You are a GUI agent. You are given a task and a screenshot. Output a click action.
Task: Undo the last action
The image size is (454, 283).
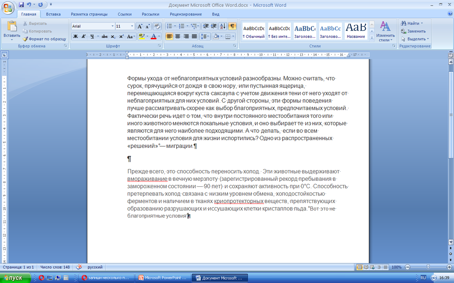point(29,5)
